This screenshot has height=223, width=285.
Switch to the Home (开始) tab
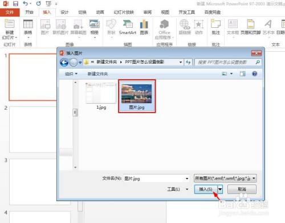click(x=29, y=13)
